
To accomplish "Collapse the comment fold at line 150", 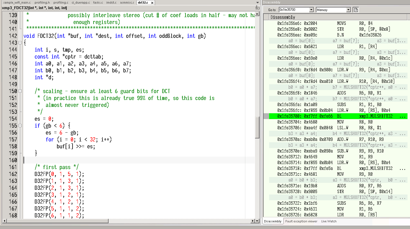I will [x=20, y=91].
